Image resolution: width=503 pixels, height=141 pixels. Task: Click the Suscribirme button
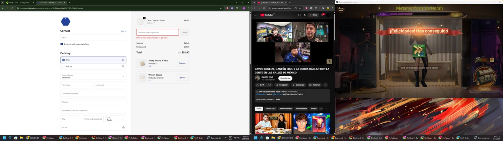point(285,78)
